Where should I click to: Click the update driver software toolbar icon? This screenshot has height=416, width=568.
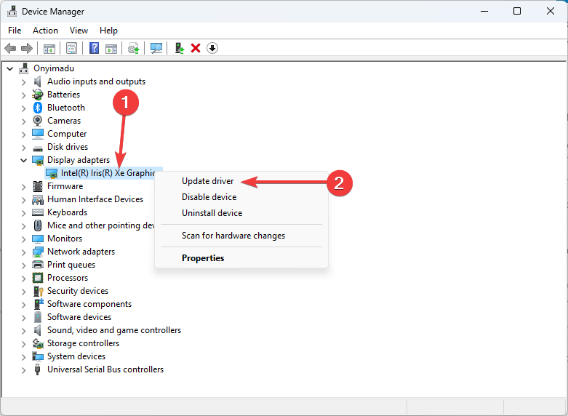[x=179, y=48]
